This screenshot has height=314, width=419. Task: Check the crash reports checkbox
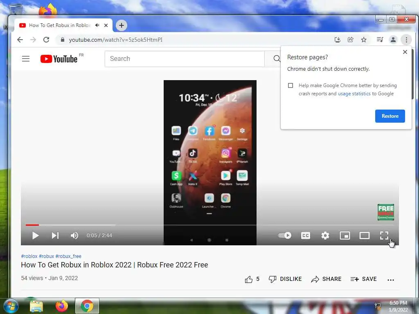click(x=291, y=85)
